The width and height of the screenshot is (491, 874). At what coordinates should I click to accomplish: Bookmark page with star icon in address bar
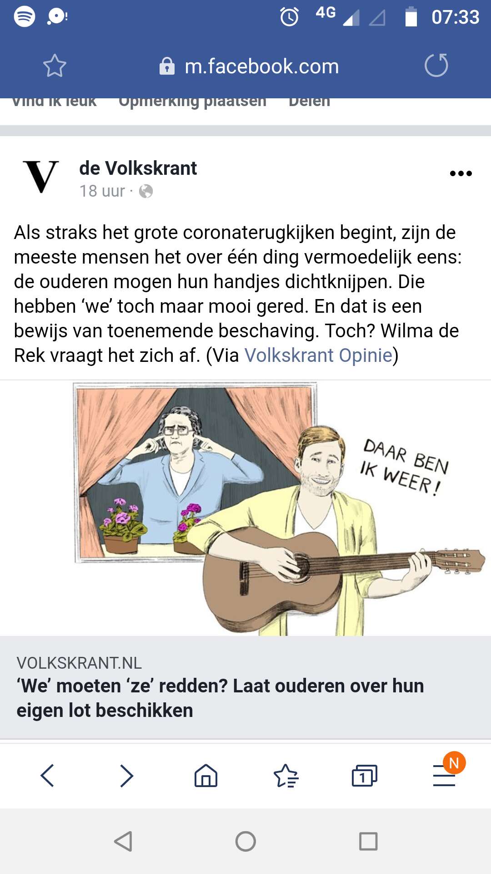[55, 66]
